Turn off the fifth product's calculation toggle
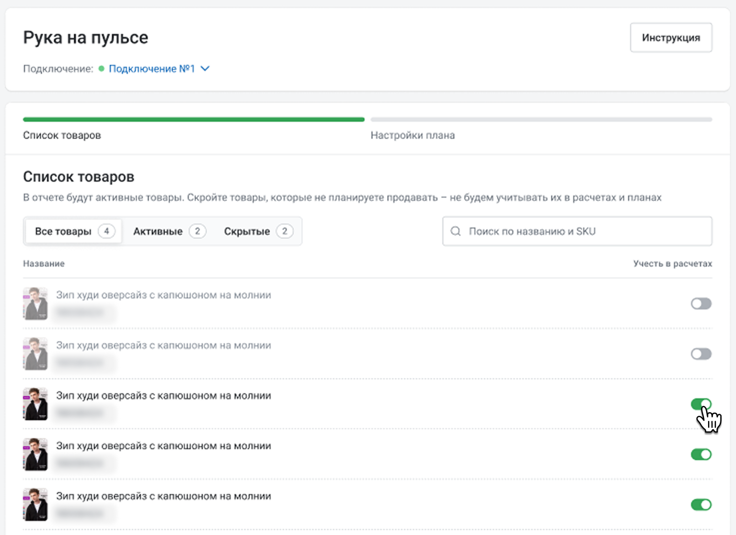Screen dimensions: 736x535 pyautogui.click(x=701, y=505)
